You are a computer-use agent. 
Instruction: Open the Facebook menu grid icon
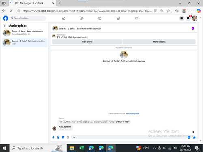pyautogui.click(x=181, y=18)
